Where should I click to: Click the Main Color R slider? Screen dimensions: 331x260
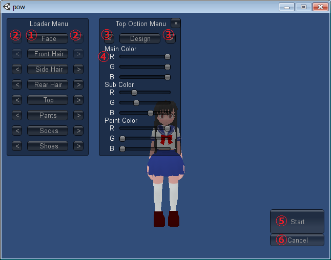[x=144, y=57]
